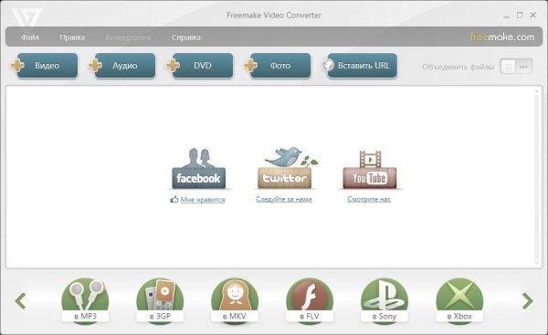Toggle the Объединить файлы switch
The width and height of the screenshot is (548, 335).
coord(516,67)
